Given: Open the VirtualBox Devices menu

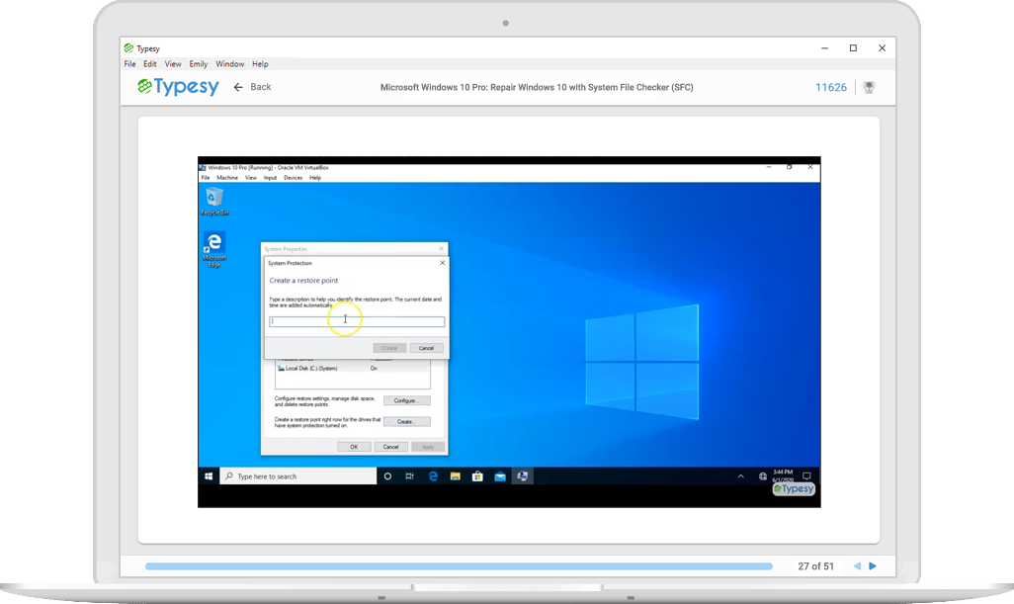Looking at the screenshot, I should tap(293, 177).
